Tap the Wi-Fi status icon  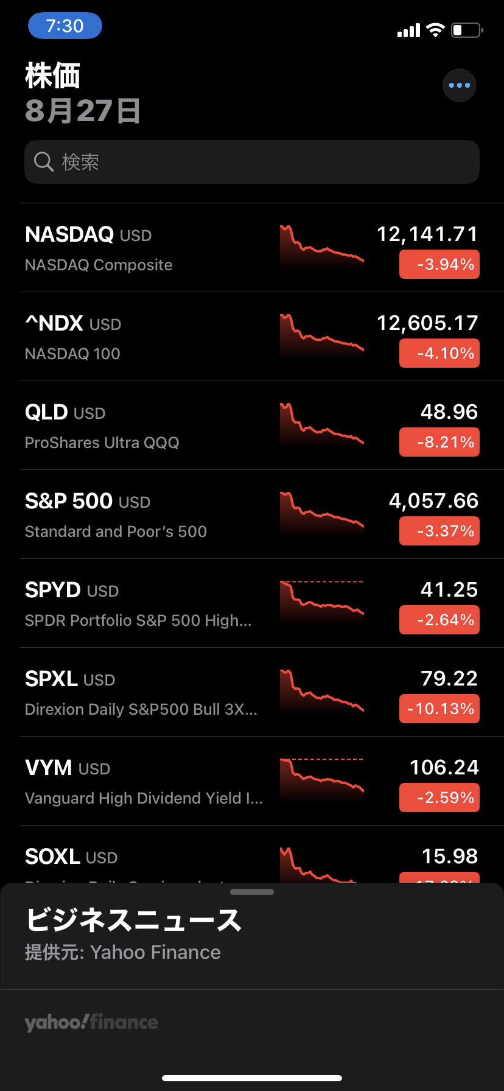(435, 30)
